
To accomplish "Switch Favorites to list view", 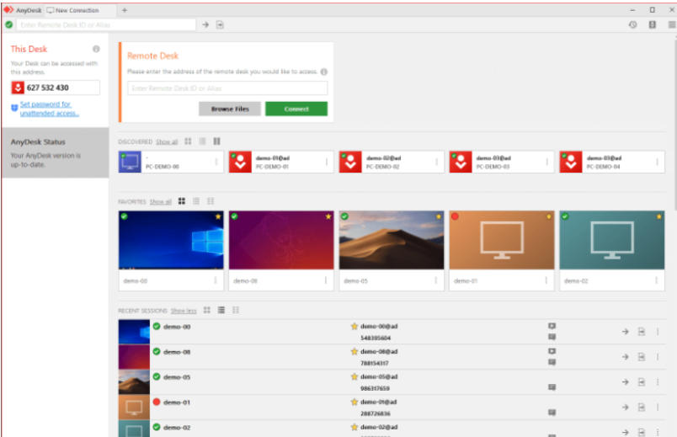I will [196, 201].
